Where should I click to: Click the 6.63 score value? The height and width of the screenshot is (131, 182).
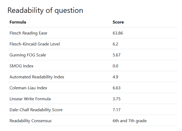pyautogui.click(x=117, y=88)
